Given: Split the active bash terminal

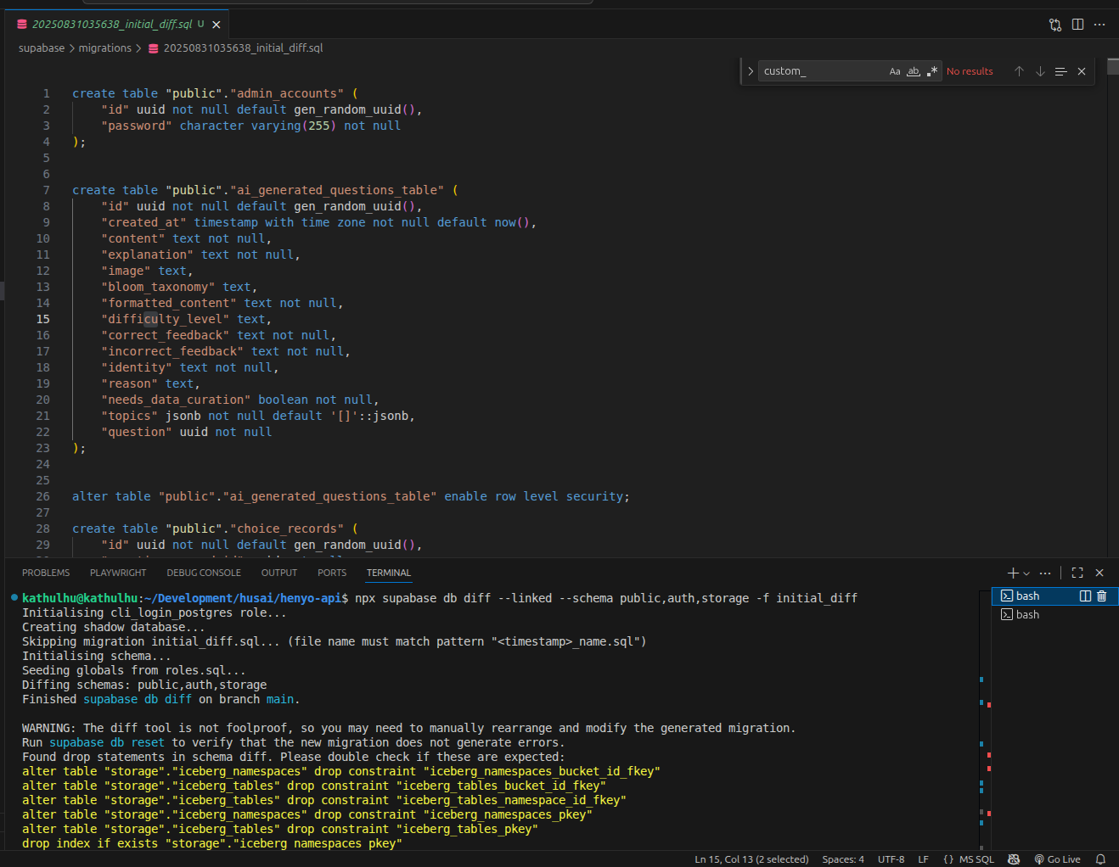Looking at the screenshot, I should [1084, 596].
